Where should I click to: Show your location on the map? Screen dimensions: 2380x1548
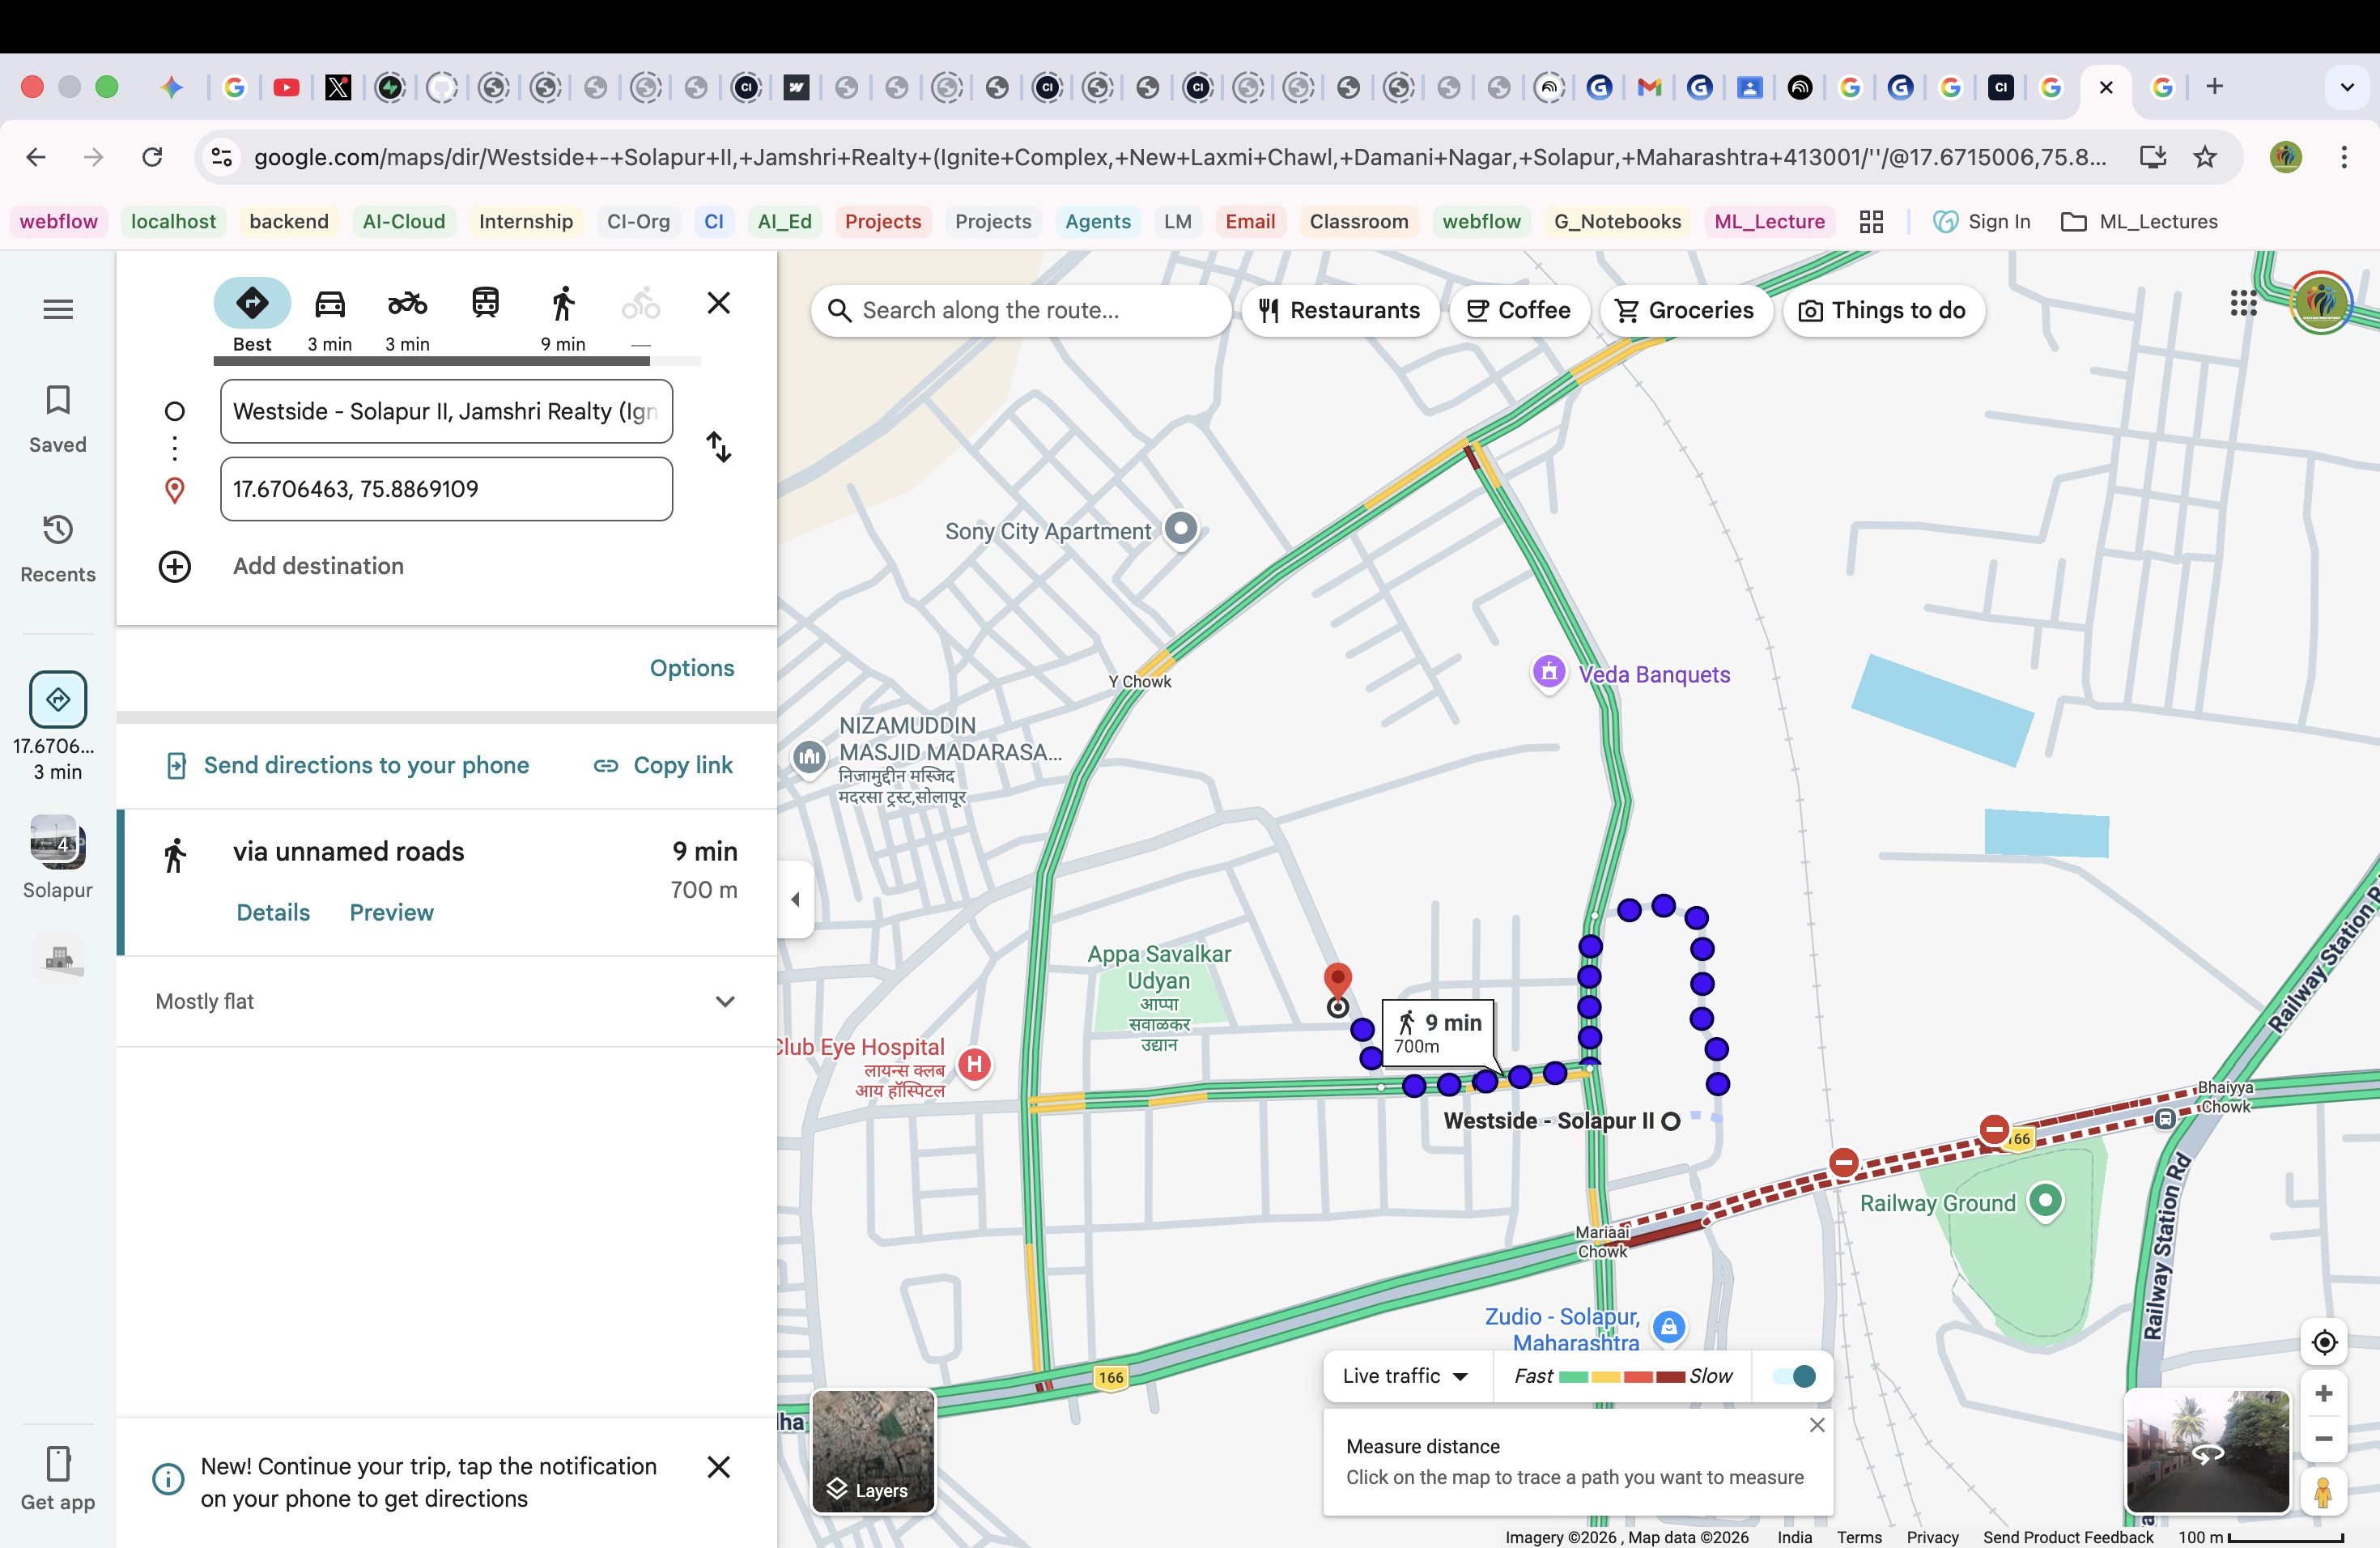pos(2323,1341)
